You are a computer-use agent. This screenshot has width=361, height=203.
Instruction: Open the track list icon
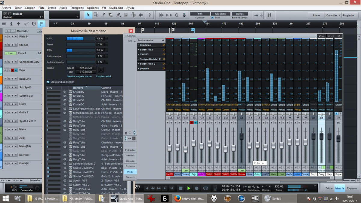4,24
